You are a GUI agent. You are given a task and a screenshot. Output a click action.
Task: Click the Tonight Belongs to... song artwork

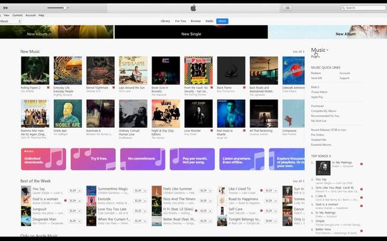coord(222,221)
